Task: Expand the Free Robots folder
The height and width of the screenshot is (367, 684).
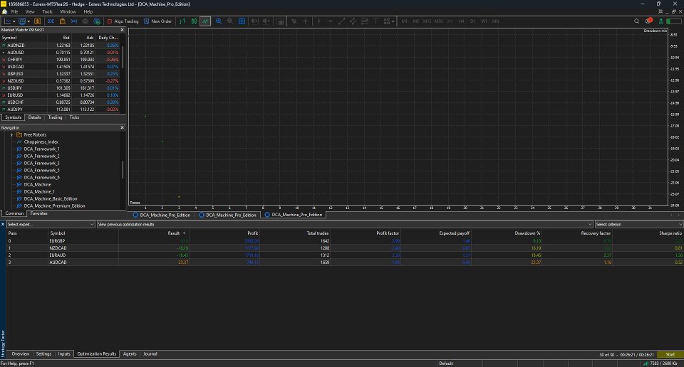Action: tap(11, 135)
